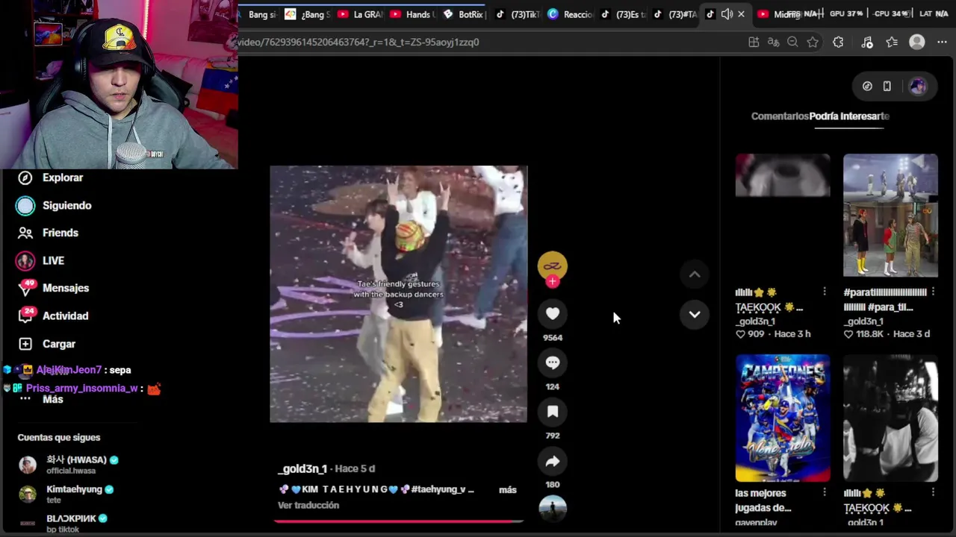Open options for the #paratiiii card

click(x=933, y=292)
